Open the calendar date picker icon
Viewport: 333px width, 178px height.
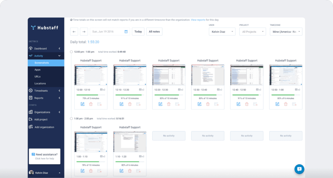tap(126, 32)
